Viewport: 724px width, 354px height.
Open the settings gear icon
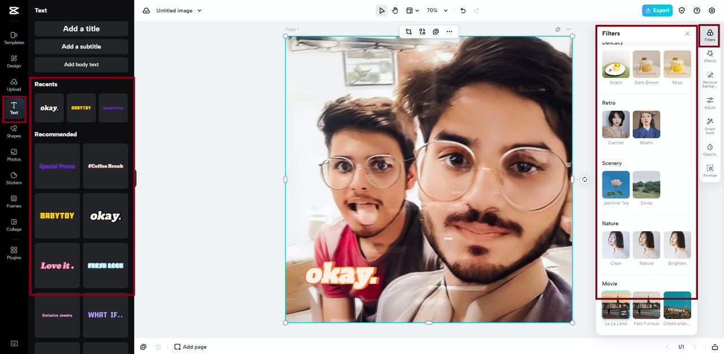pos(712,10)
